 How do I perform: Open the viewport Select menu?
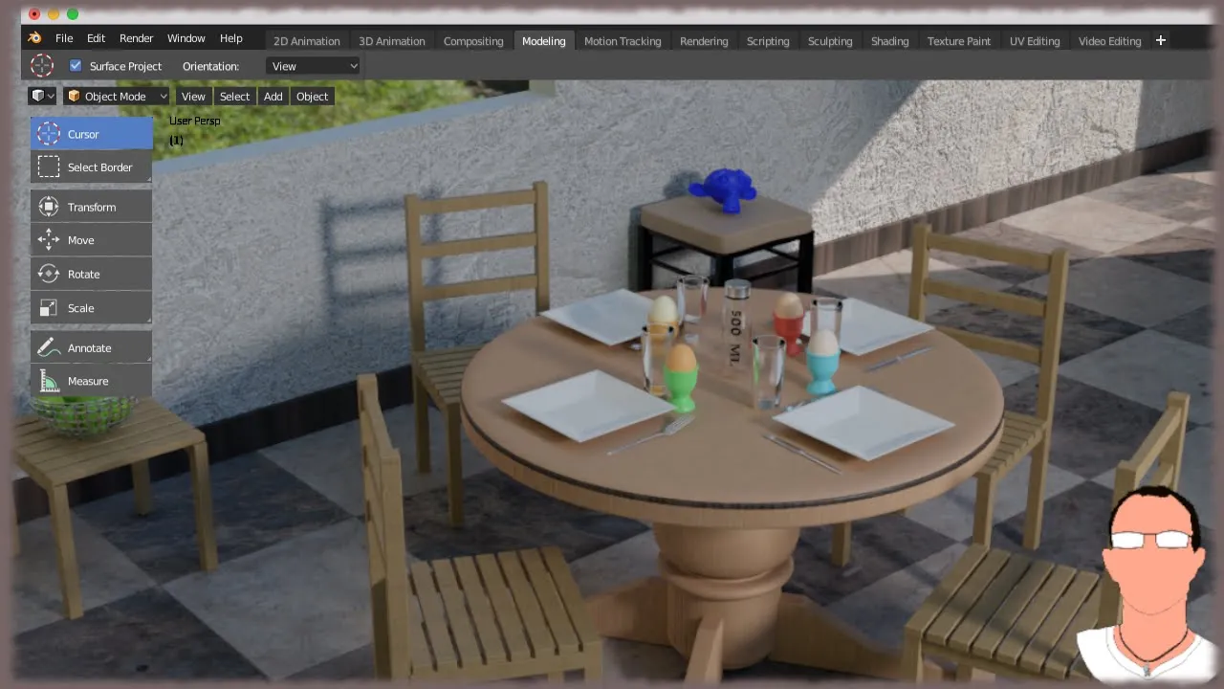point(234,96)
